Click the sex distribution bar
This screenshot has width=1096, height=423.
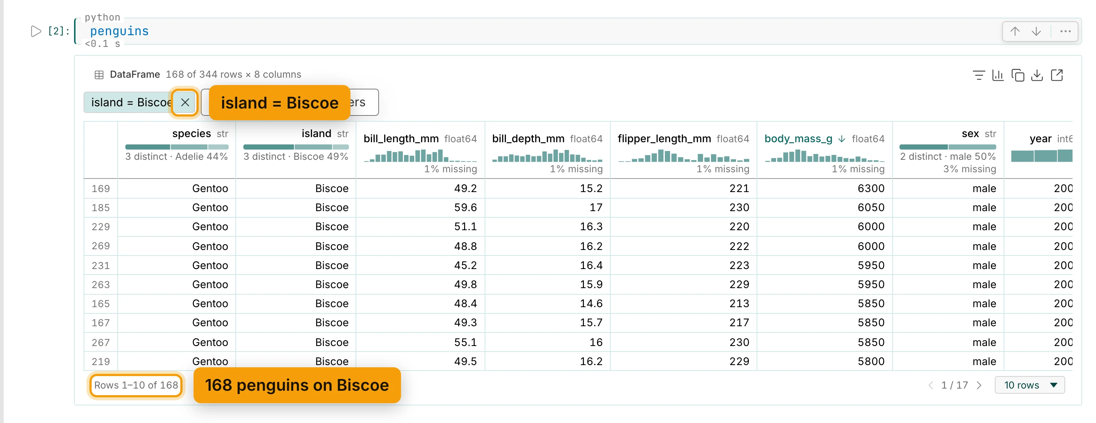pos(948,147)
